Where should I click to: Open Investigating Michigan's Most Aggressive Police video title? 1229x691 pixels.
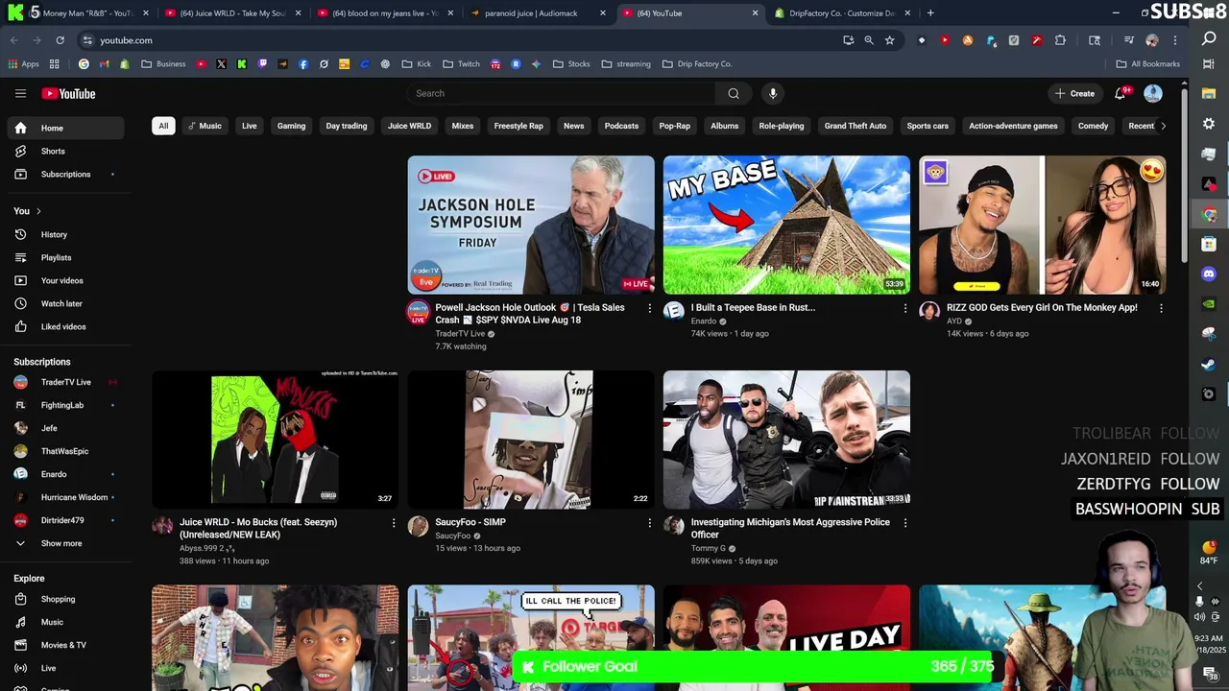pos(789,529)
